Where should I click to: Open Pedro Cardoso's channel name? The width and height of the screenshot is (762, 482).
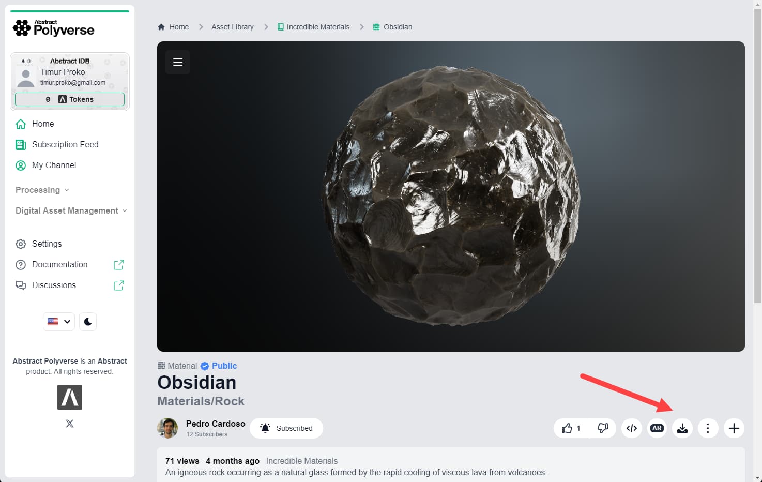click(216, 424)
